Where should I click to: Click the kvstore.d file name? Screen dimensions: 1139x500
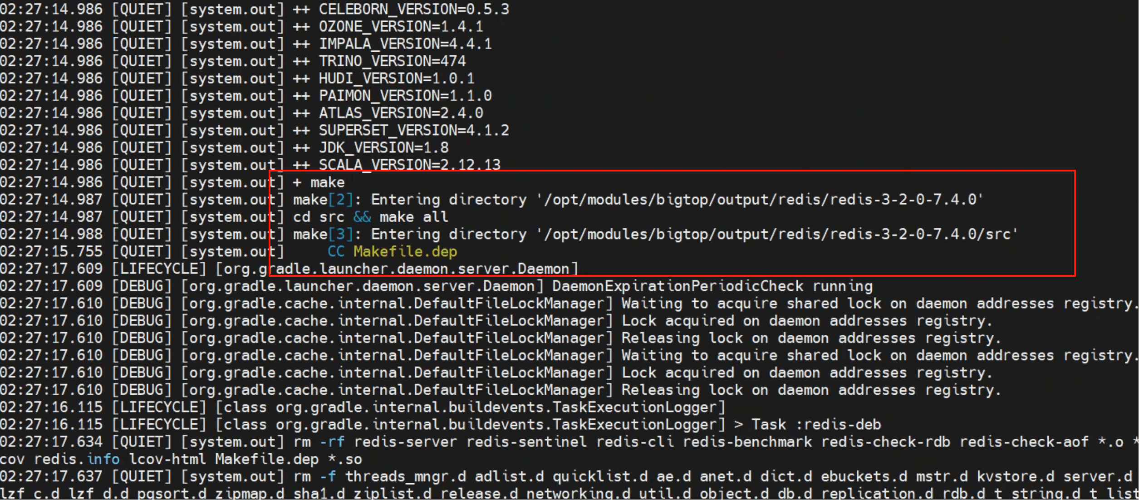(1016, 476)
